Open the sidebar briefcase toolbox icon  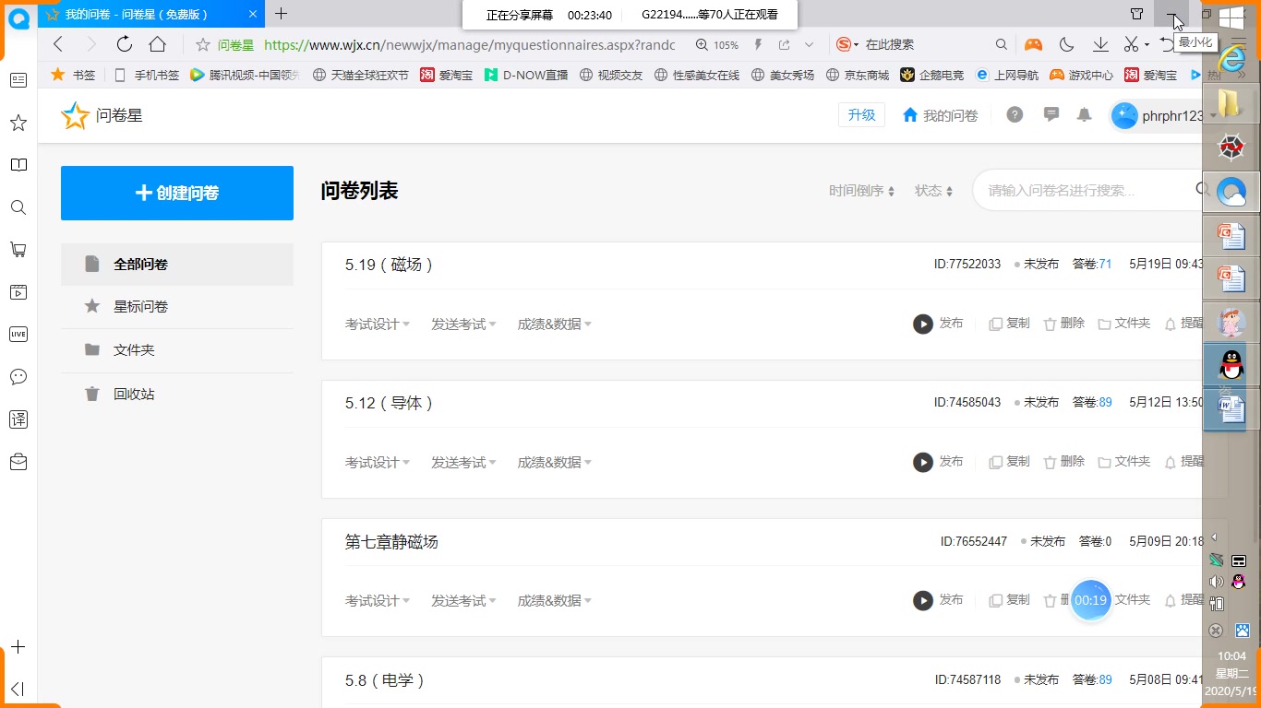point(18,462)
